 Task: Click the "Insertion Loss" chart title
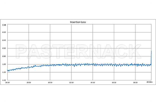point(78,22)
